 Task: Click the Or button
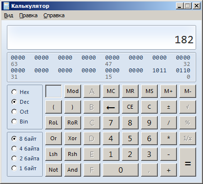click(x=54, y=138)
